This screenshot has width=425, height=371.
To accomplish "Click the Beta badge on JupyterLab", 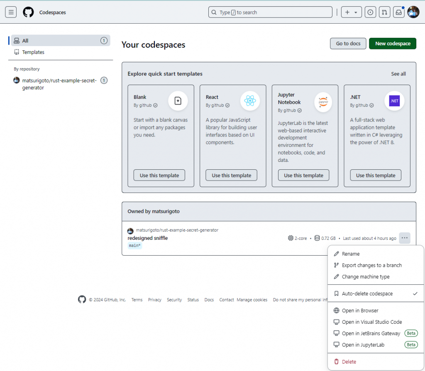I will [x=411, y=344].
